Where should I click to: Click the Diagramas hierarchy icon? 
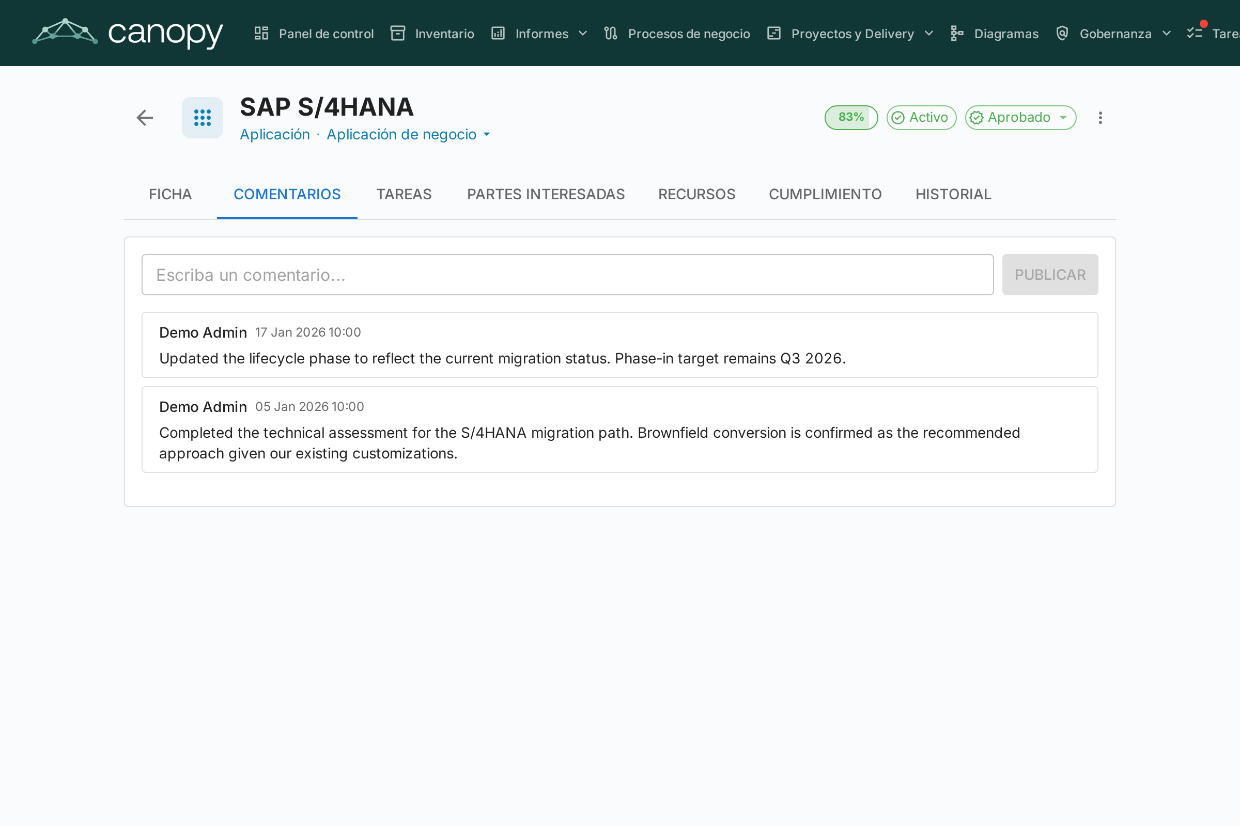(957, 33)
